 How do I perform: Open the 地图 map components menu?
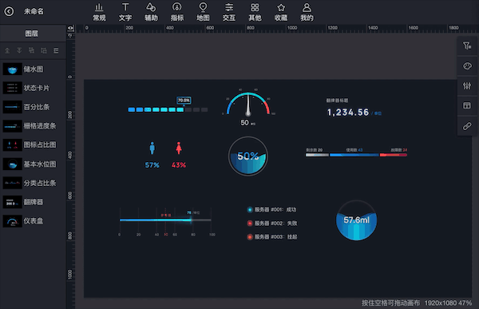pos(203,12)
